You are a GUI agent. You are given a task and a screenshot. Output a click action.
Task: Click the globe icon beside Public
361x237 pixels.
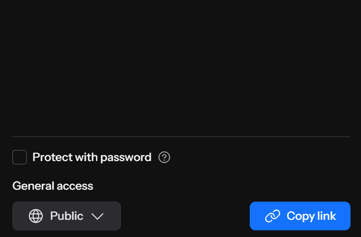36,216
